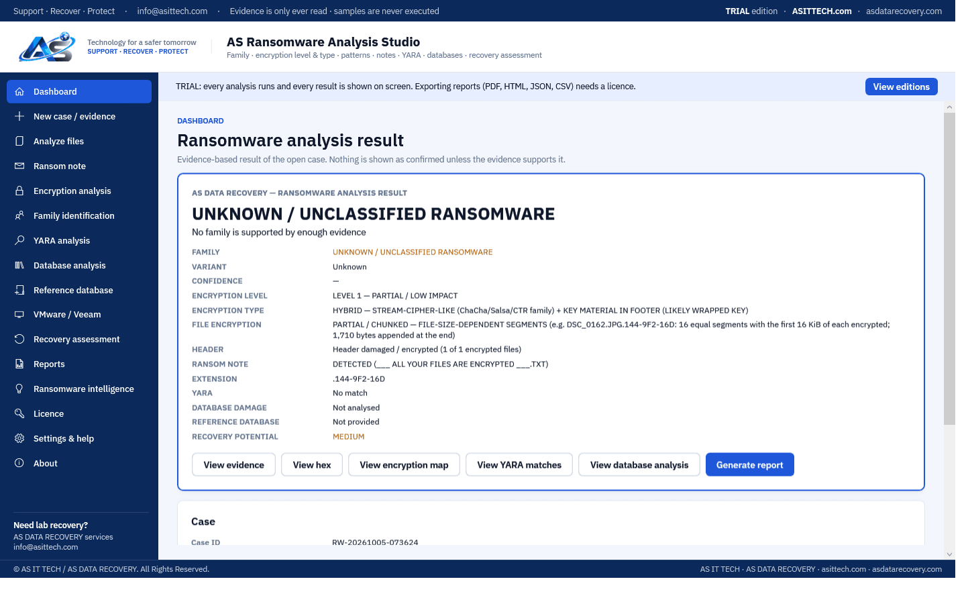Click the MEDIUM recovery potential value
This screenshot has width=966, height=604.
pyautogui.click(x=349, y=437)
